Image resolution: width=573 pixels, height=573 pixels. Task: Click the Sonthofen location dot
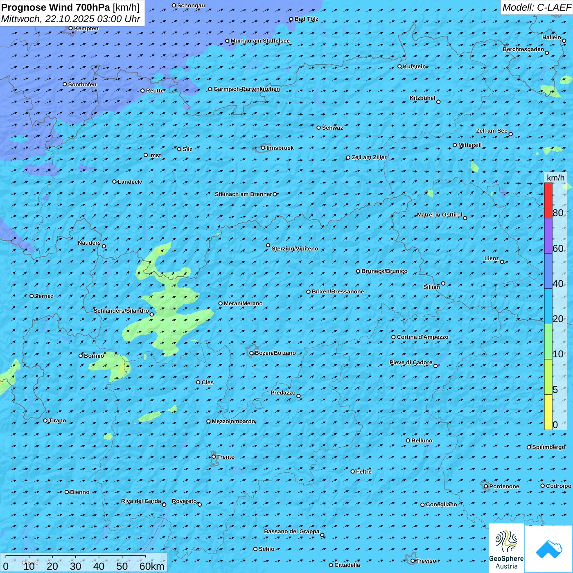[65, 84]
